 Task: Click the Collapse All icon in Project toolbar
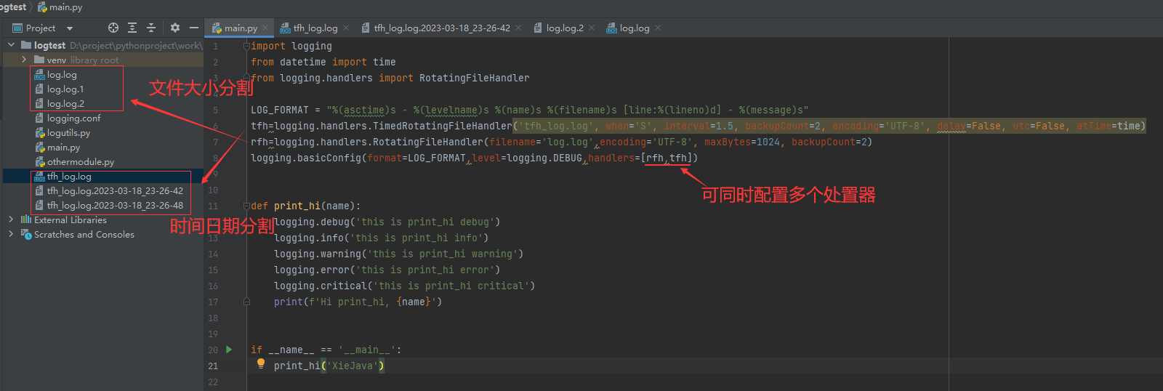[151, 28]
